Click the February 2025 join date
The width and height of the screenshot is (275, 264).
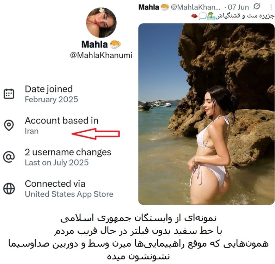point(51,99)
